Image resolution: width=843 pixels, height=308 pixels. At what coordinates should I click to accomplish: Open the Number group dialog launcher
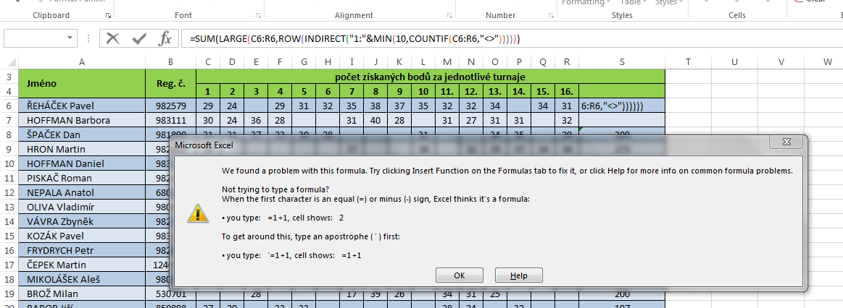pyautogui.click(x=551, y=16)
